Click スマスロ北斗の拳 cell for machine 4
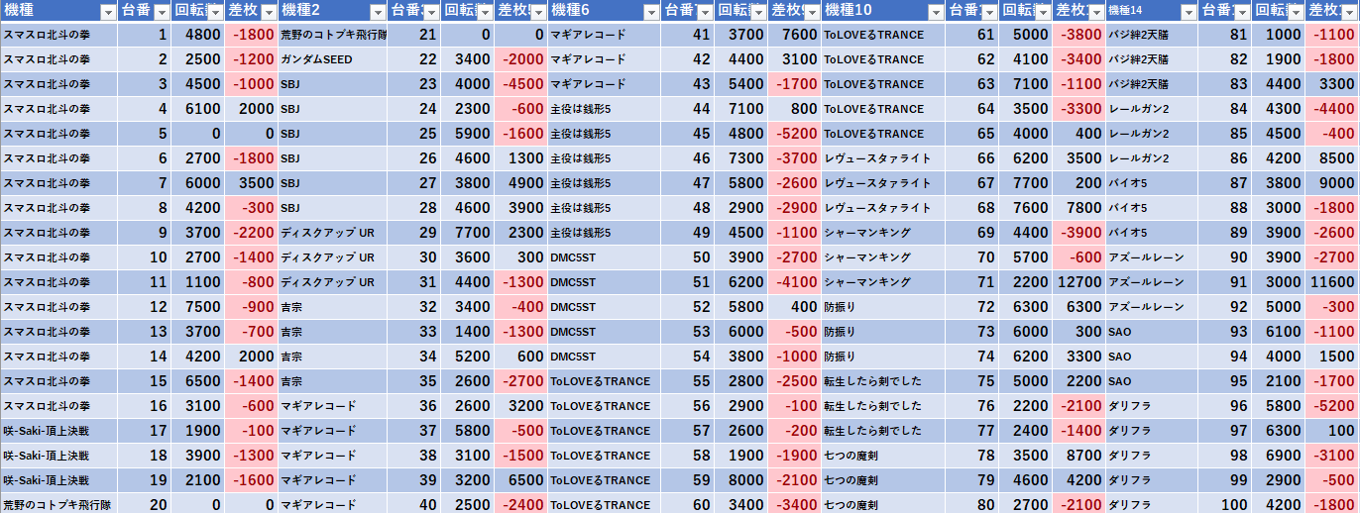The height and width of the screenshot is (513, 1360). tap(59, 109)
